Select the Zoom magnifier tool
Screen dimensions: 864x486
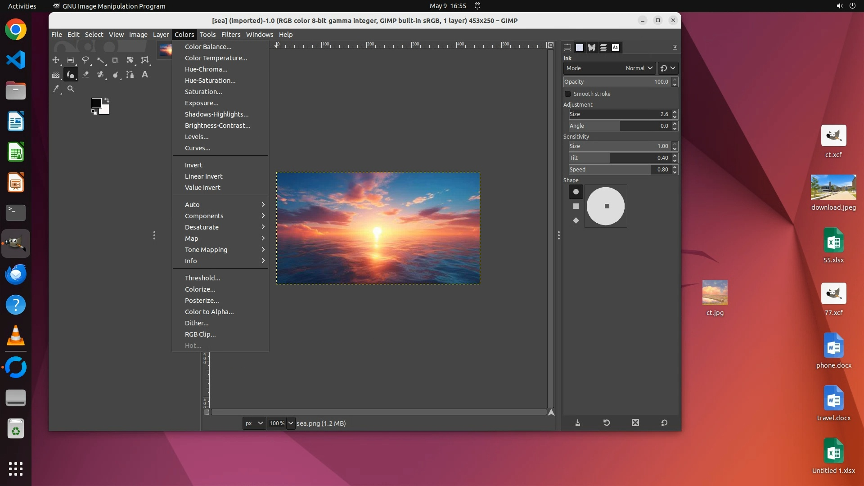(x=71, y=89)
